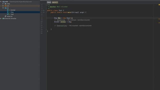Click the code.iml file icon

point(5,16)
